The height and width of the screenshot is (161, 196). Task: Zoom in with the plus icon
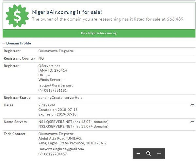(159, 154)
